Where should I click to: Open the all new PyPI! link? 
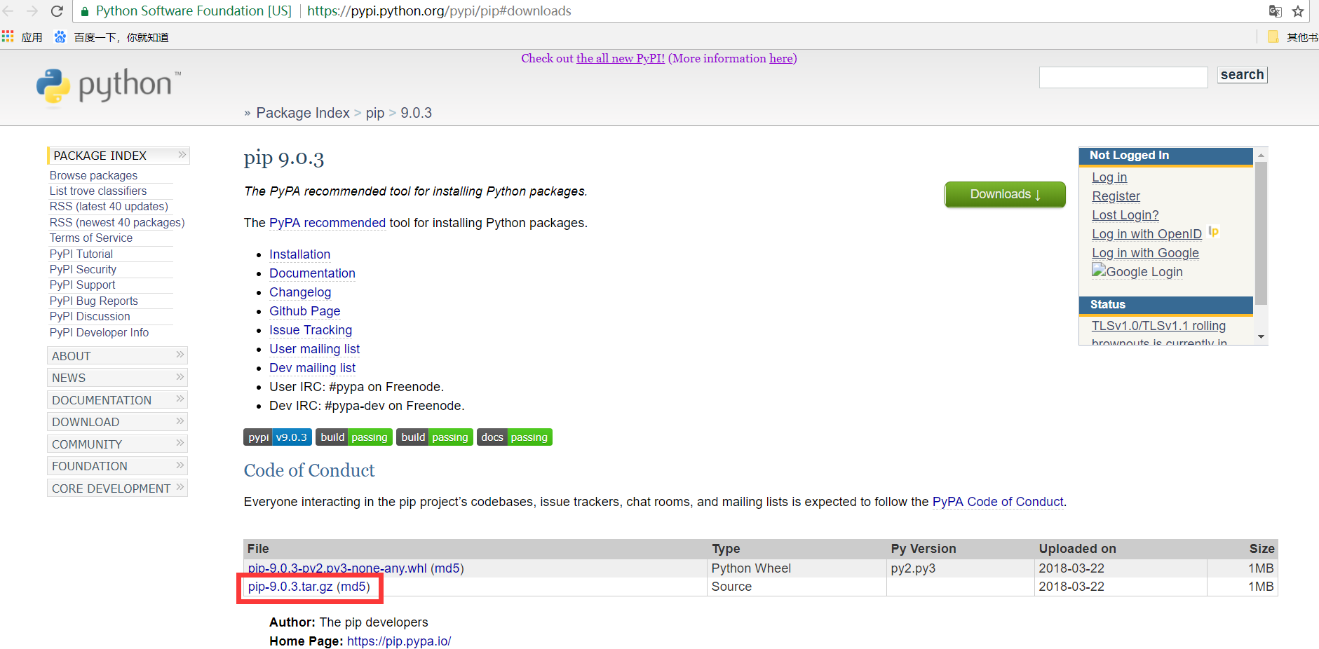click(x=620, y=58)
